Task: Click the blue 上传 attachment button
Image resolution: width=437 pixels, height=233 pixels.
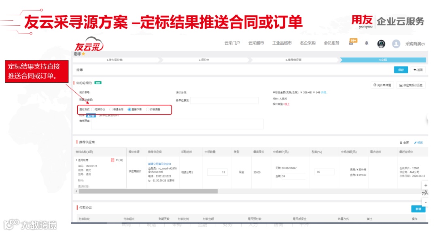Action: click(91, 116)
